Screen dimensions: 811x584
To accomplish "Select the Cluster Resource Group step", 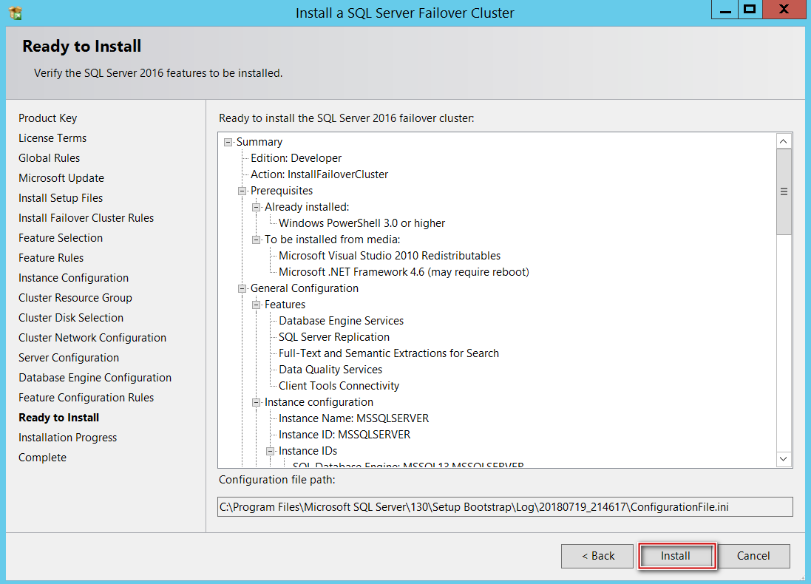I will click(x=75, y=298).
